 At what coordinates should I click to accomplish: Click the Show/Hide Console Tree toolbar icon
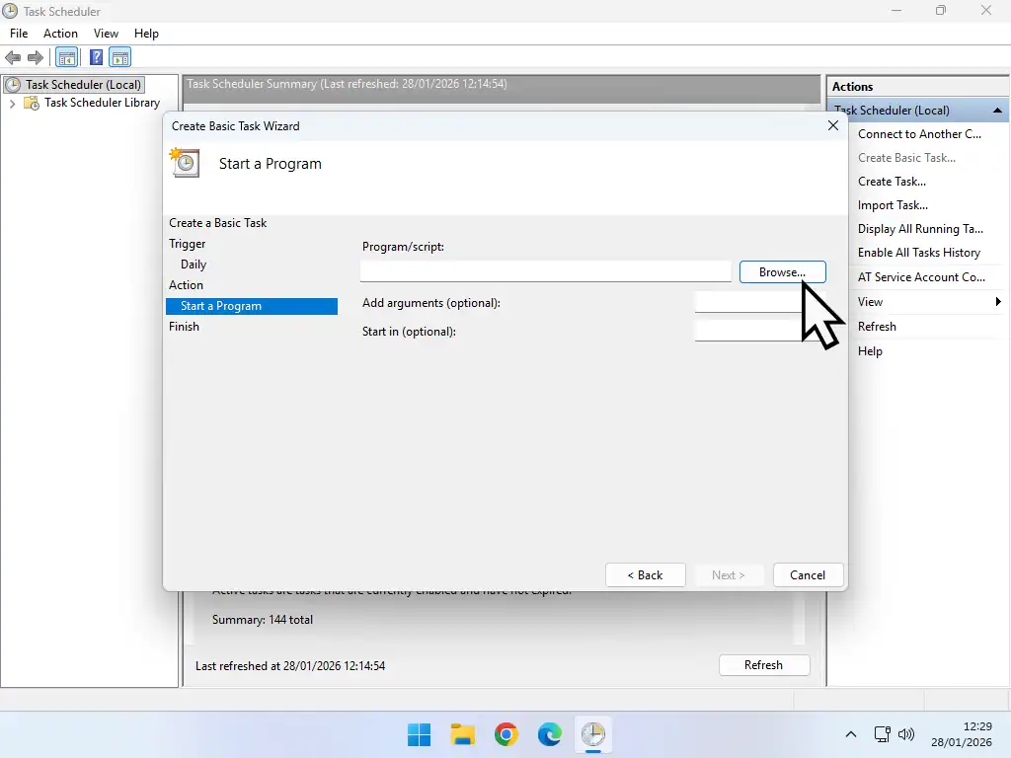click(x=66, y=57)
